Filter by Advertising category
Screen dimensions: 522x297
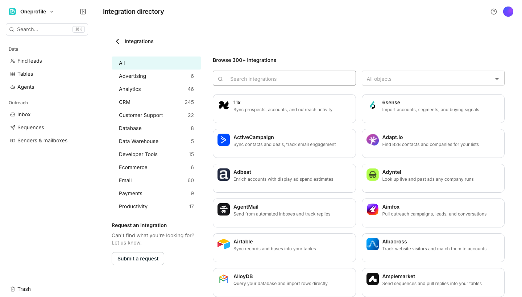point(156,76)
